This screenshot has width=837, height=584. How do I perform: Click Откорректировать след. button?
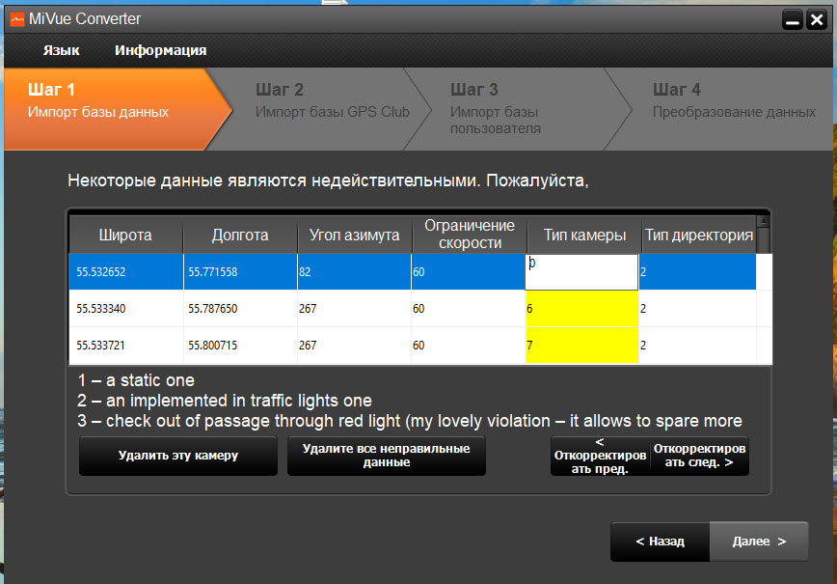point(699,456)
